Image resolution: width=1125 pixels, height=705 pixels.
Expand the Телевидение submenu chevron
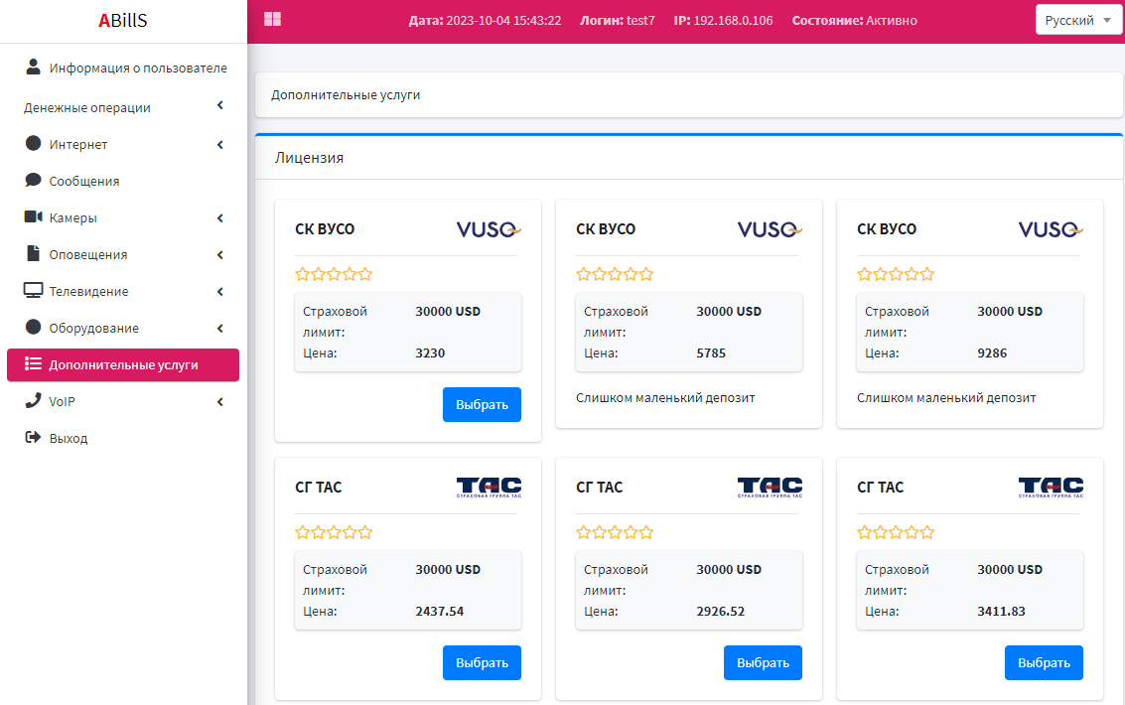220,291
